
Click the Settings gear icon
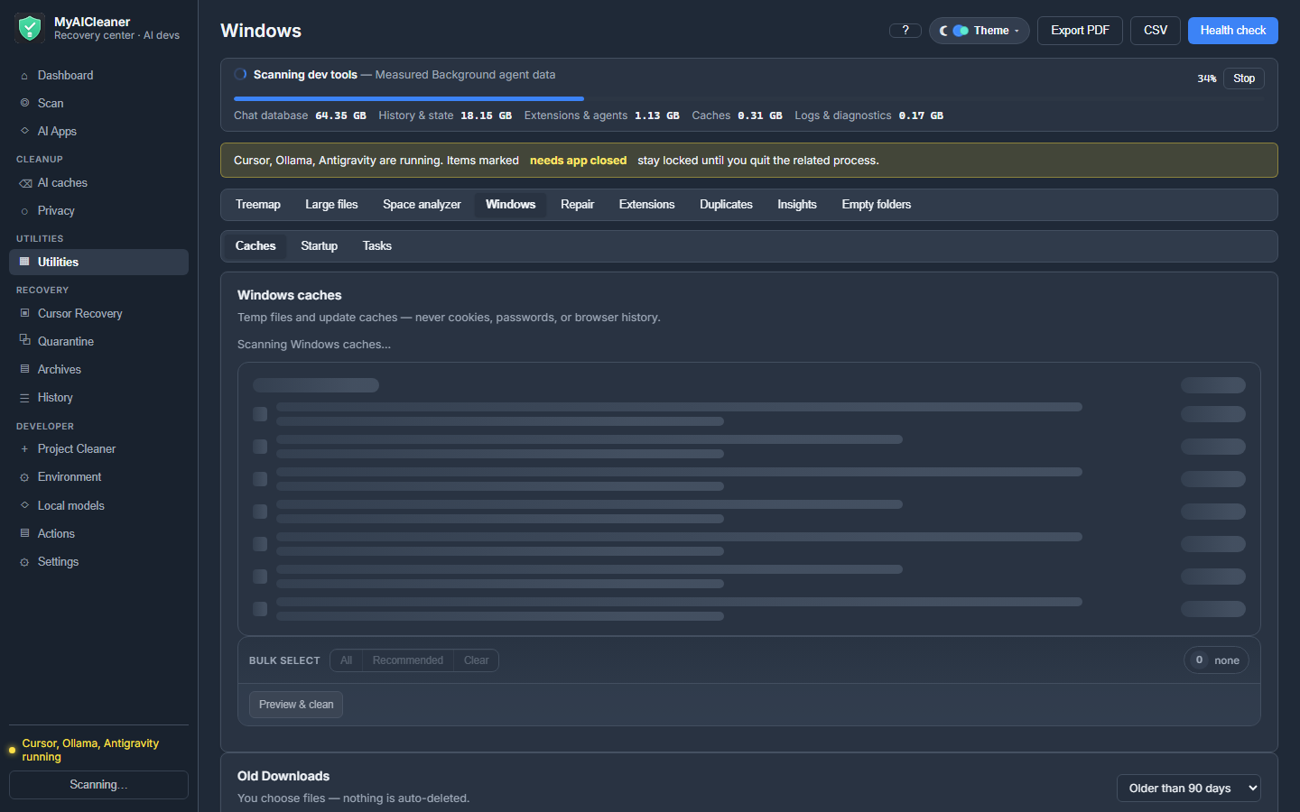tap(24, 562)
